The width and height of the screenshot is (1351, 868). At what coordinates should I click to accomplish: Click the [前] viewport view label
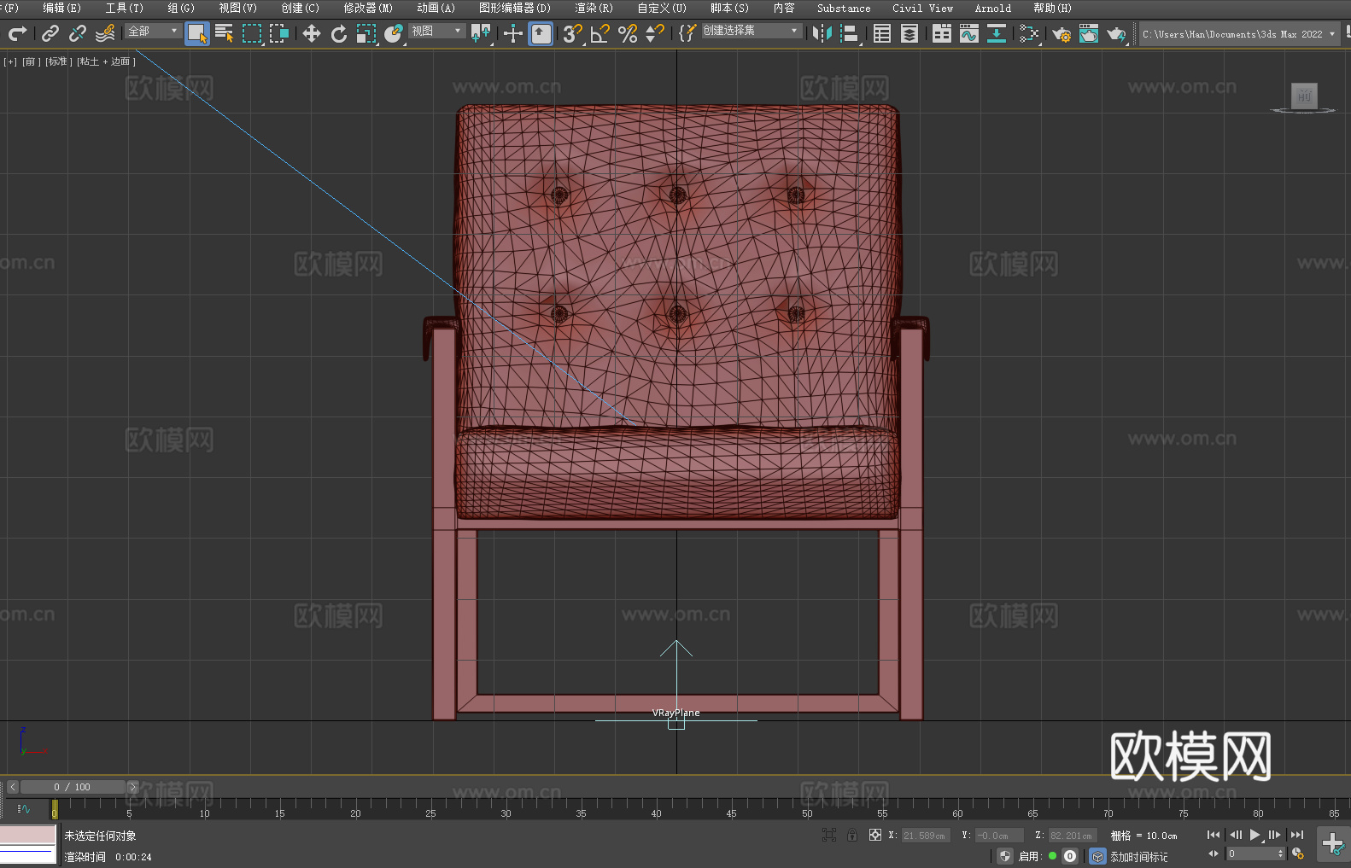tap(31, 61)
